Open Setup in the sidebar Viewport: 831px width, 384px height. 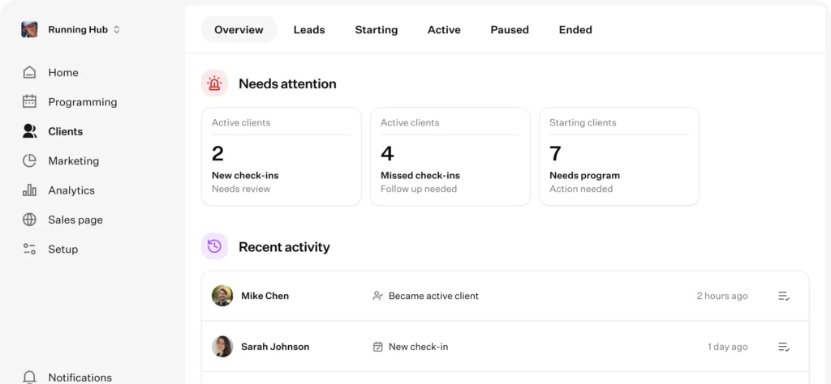(x=62, y=250)
